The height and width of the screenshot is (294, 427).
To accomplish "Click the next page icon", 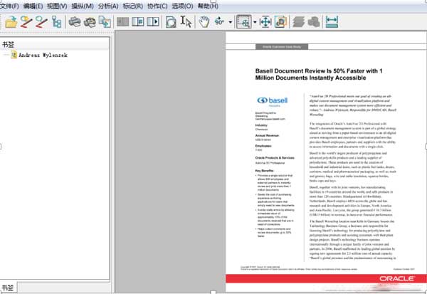I will click(x=153, y=21).
